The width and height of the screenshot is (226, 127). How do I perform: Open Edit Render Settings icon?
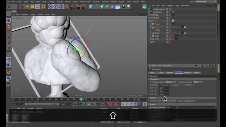[84, 7]
